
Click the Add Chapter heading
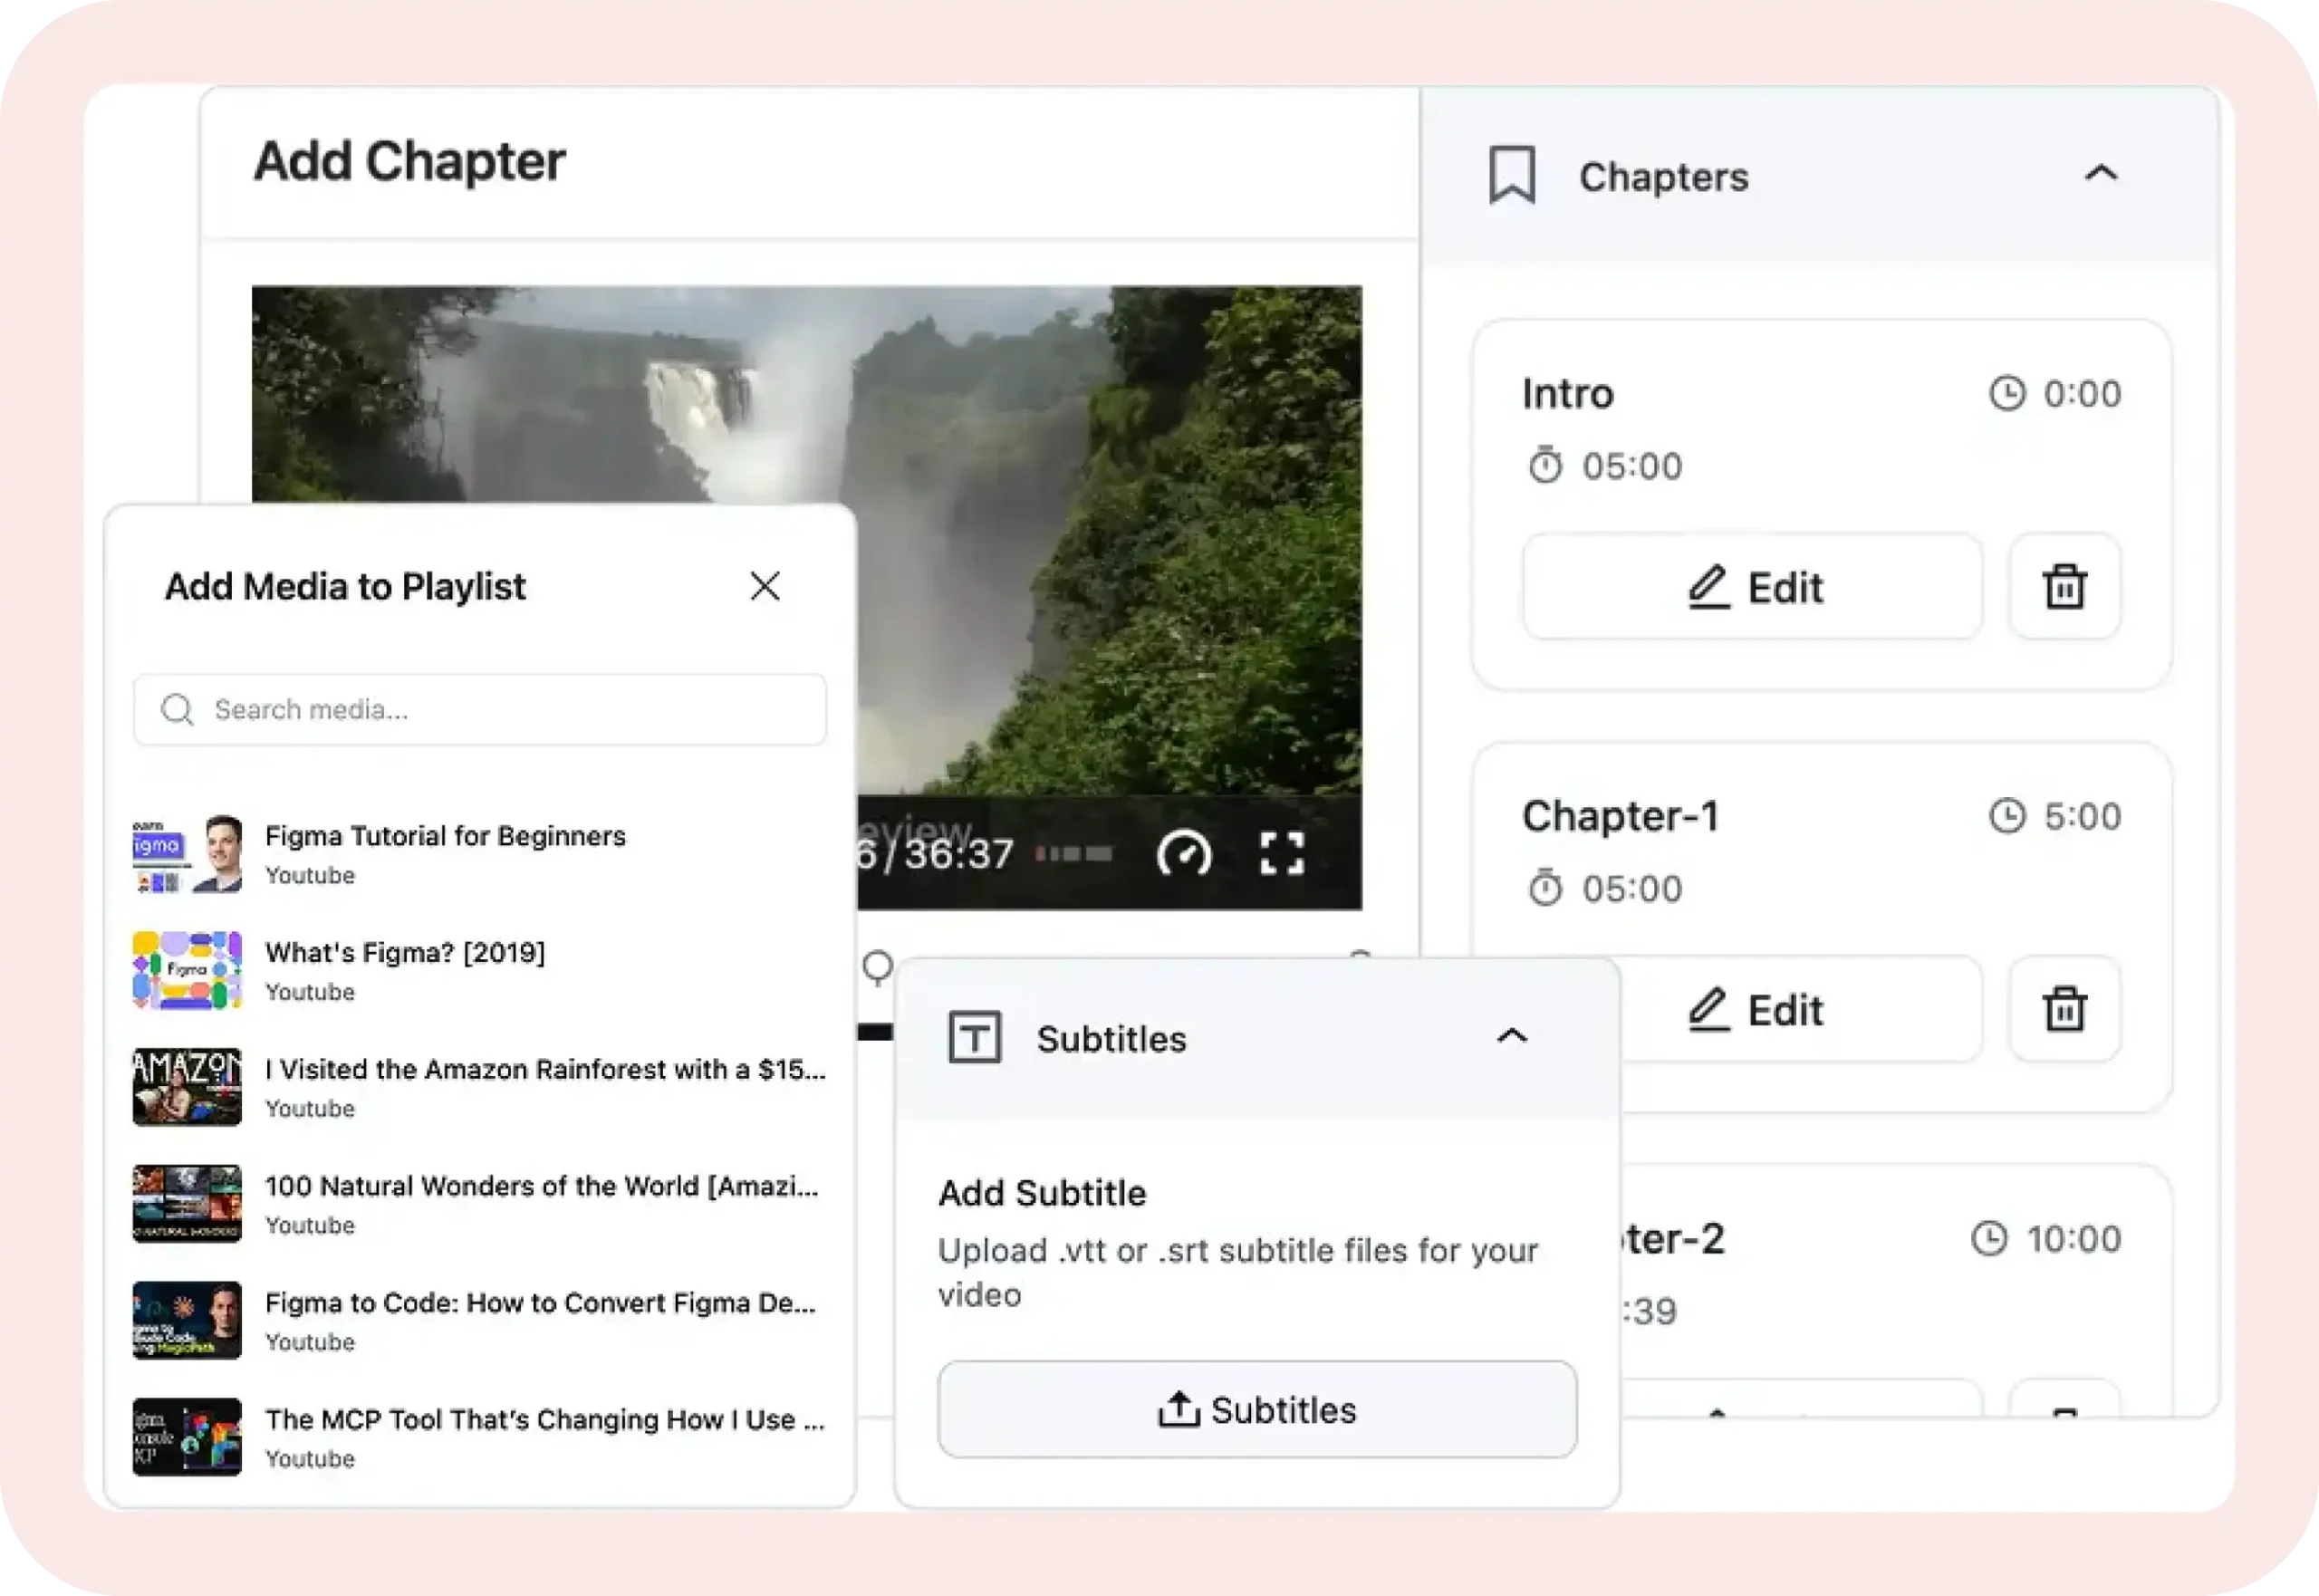[409, 161]
